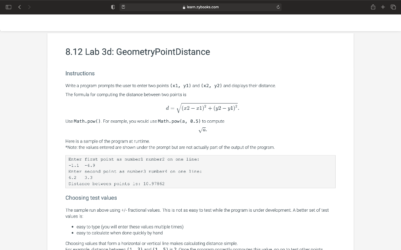The width and height of the screenshot is (401, 250).
Task: Show the Safari sidebar
Action: 8,7
